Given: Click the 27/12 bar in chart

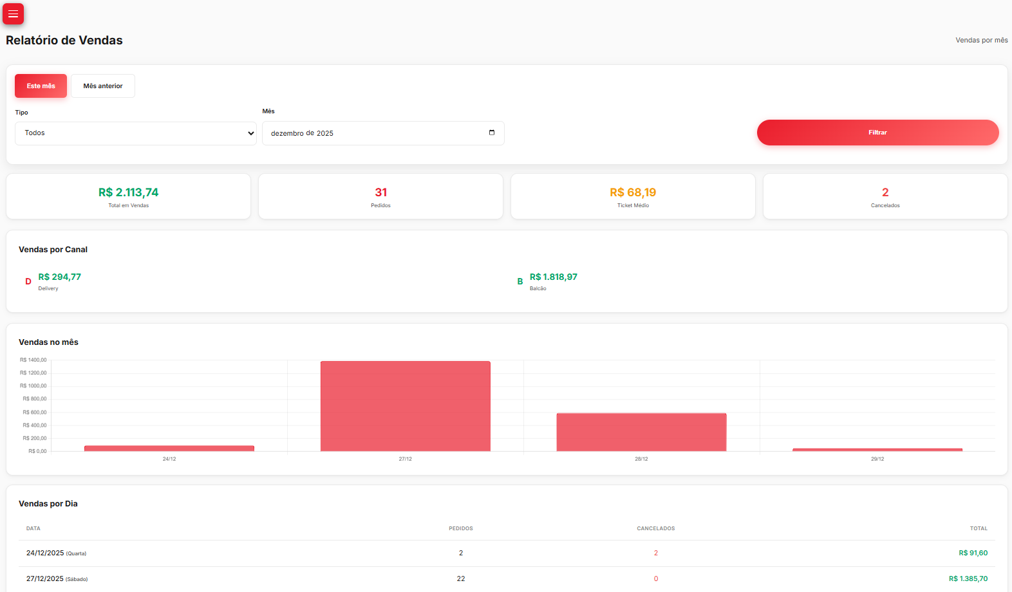Looking at the screenshot, I should (406, 406).
